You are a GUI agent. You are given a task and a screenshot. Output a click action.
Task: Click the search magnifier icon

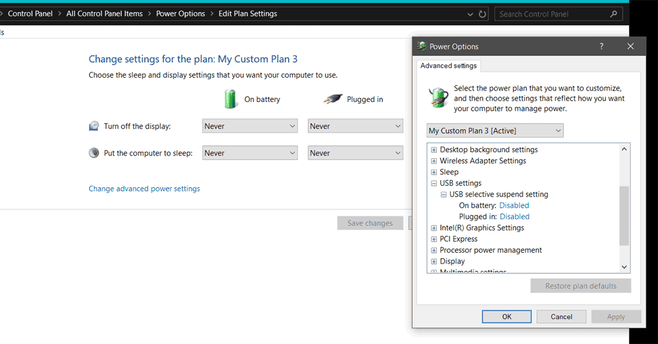(613, 14)
